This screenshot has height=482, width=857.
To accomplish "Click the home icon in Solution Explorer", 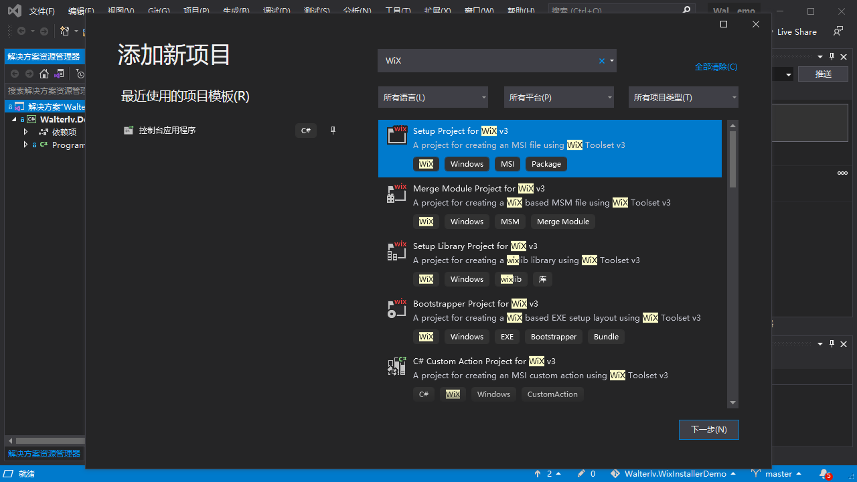I will pos(44,74).
